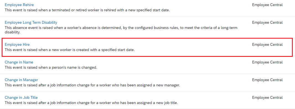The image size is (295, 109).
Task: Open the Change in Name event
Action: [x=19, y=62]
